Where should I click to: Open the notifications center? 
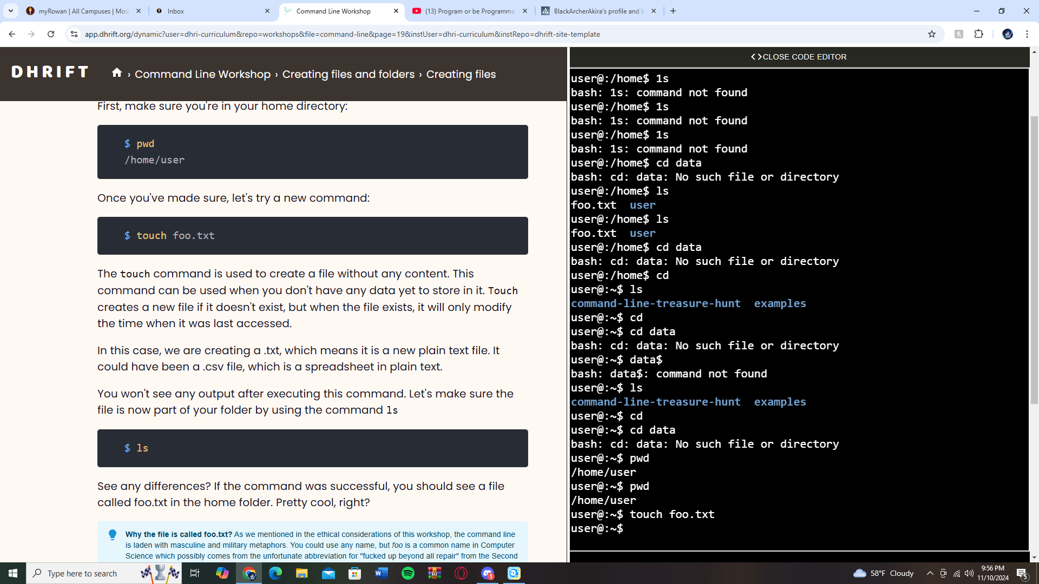(1022, 573)
